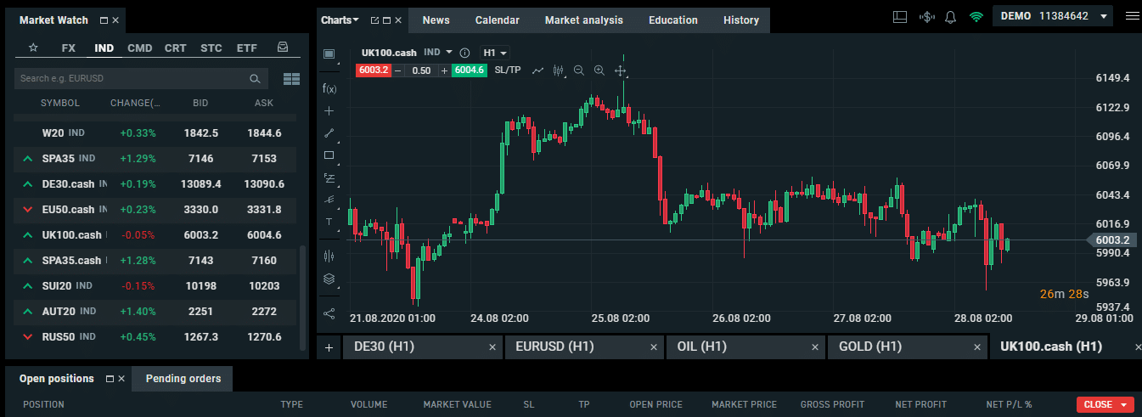Select the rectangle shape tool
Image resolution: width=1142 pixels, height=417 pixels.
(329, 155)
